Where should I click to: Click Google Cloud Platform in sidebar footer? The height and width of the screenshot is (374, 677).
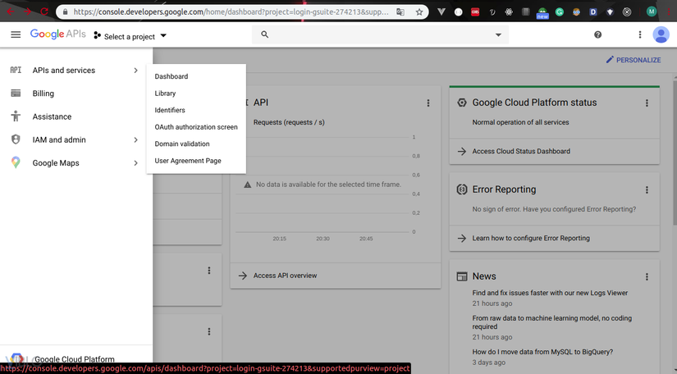tap(74, 359)
